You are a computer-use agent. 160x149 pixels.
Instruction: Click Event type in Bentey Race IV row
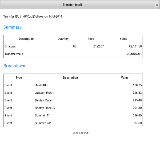click(x=8, y=108)
